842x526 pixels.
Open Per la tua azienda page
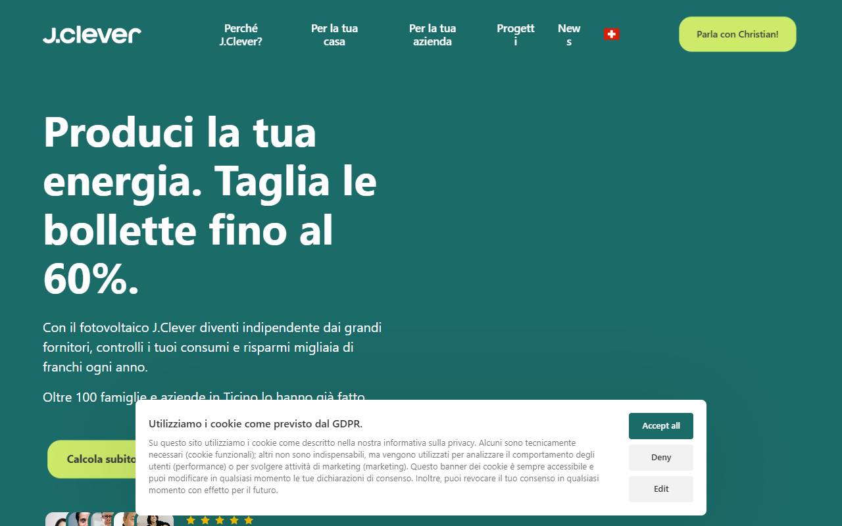(x=432, y=35)
